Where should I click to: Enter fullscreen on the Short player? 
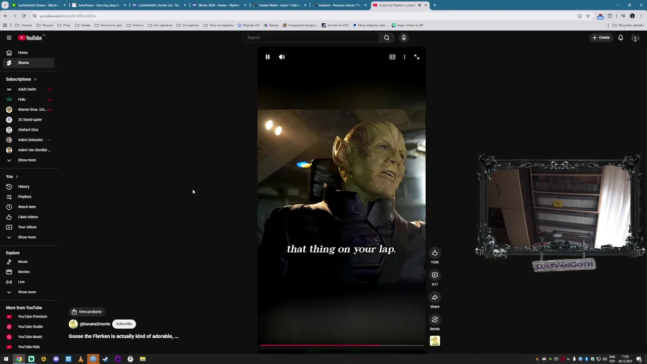point(417,57)
